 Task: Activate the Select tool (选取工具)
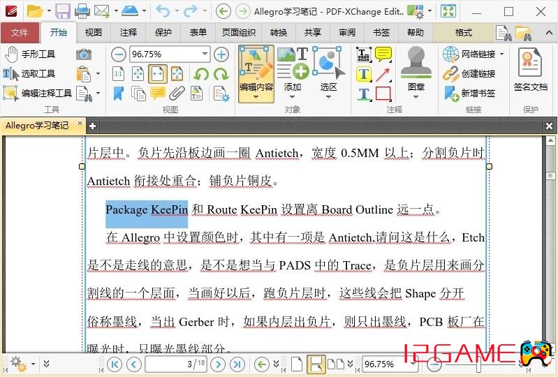[30, 73]
